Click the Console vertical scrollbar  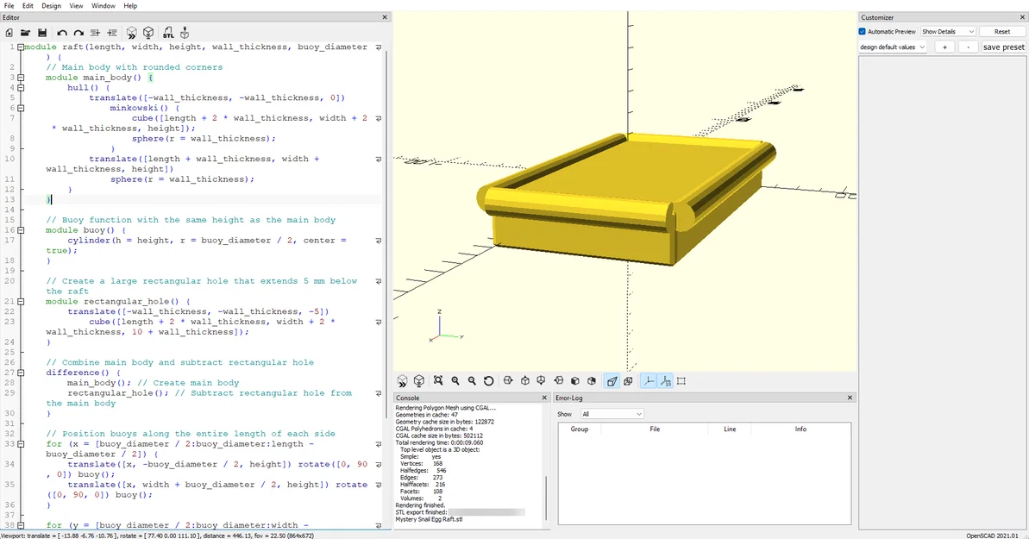coord(546,499)
